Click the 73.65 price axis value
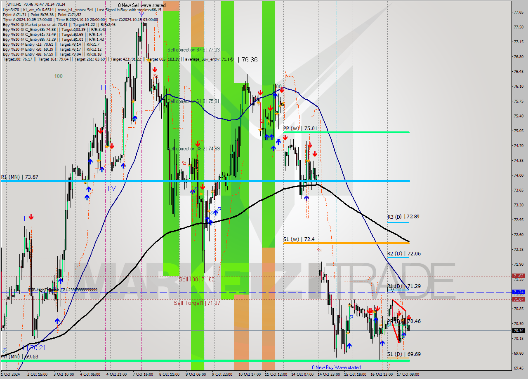Viewport: 528px width, 379px height. [519, 190]
